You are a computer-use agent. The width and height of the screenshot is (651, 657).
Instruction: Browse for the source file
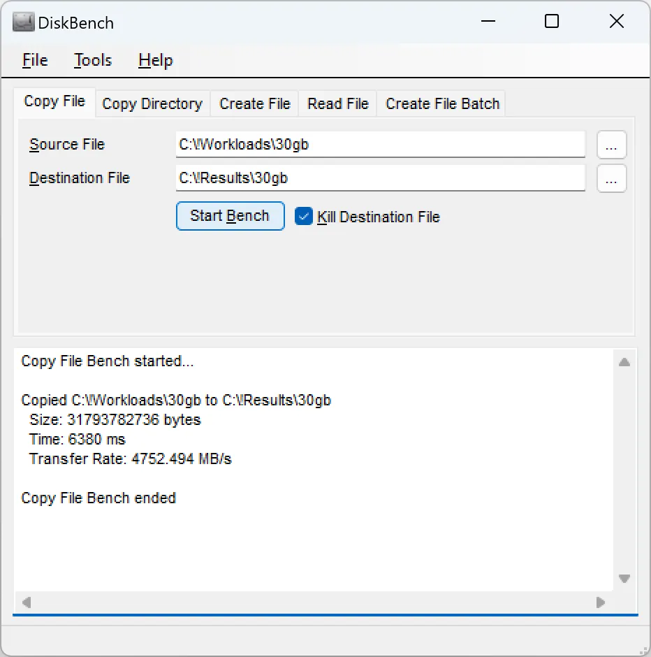pyautogui.click(x=611, y=145)
